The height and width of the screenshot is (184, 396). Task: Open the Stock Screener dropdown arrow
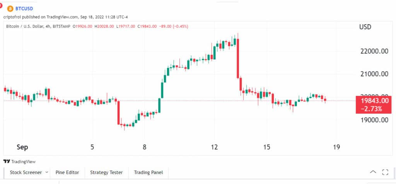[47, 172]
